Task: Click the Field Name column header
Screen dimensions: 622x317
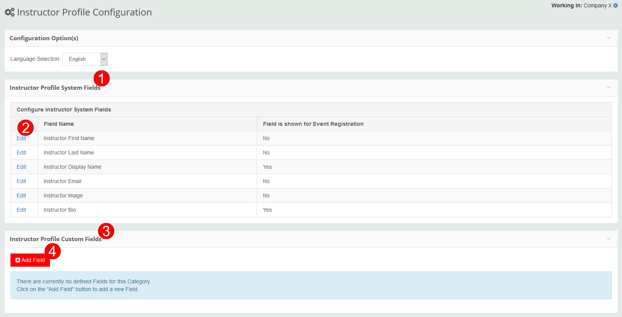Action: pos(58,124)
